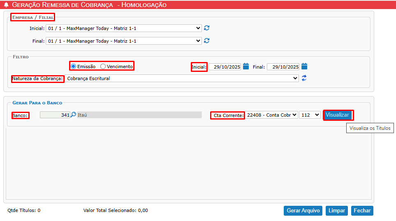
Task: Click the Banco code field
Action: pyautogui.click(x=55, y=115)
